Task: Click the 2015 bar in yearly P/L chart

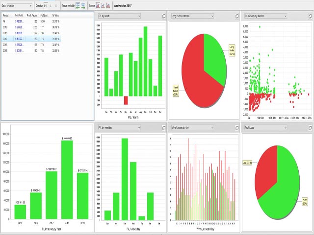Action: [x=20, y=212]
